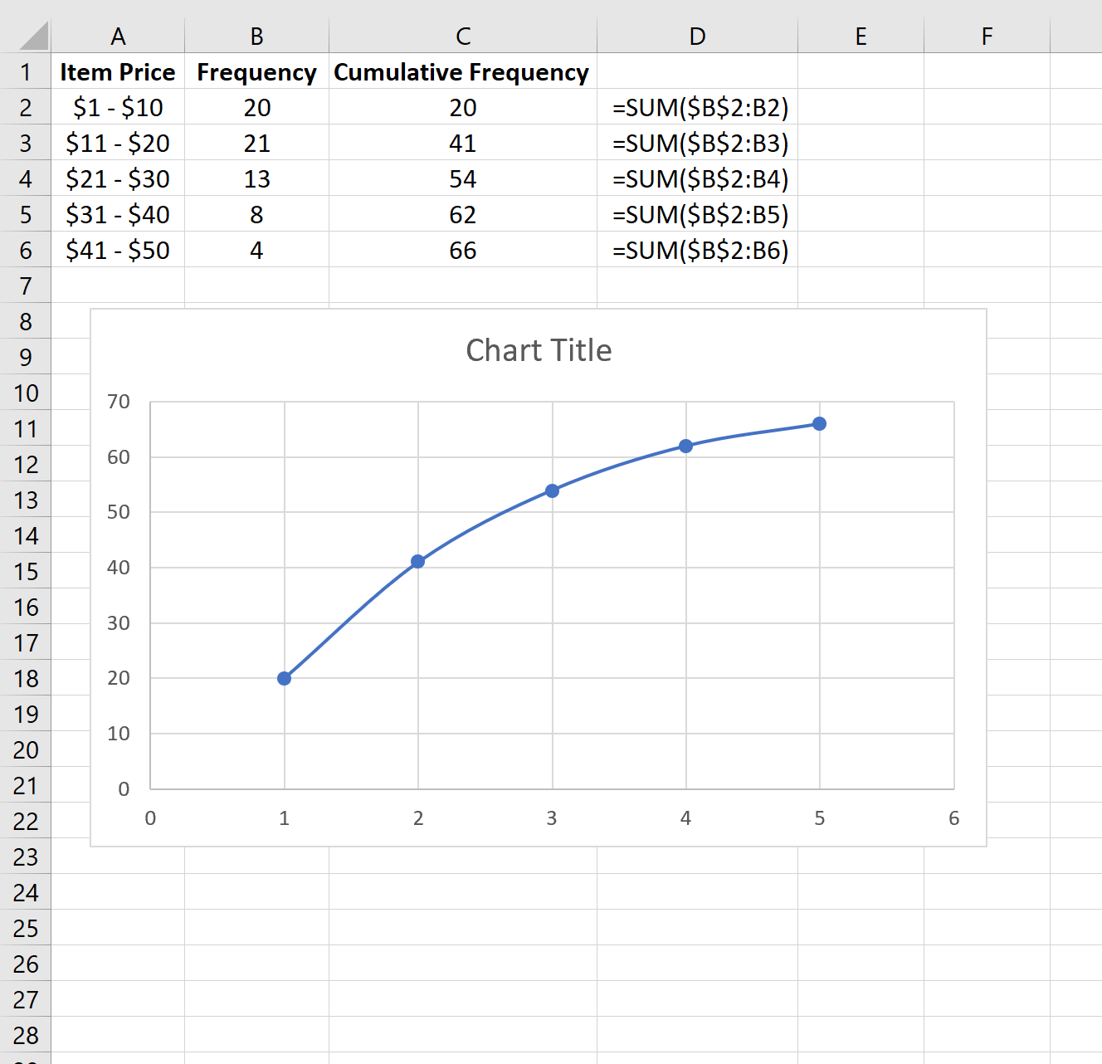Image resolution: width=1102 pixels, height=1064 pixels.
Task: Select column B header
Action: pos(256,36)
